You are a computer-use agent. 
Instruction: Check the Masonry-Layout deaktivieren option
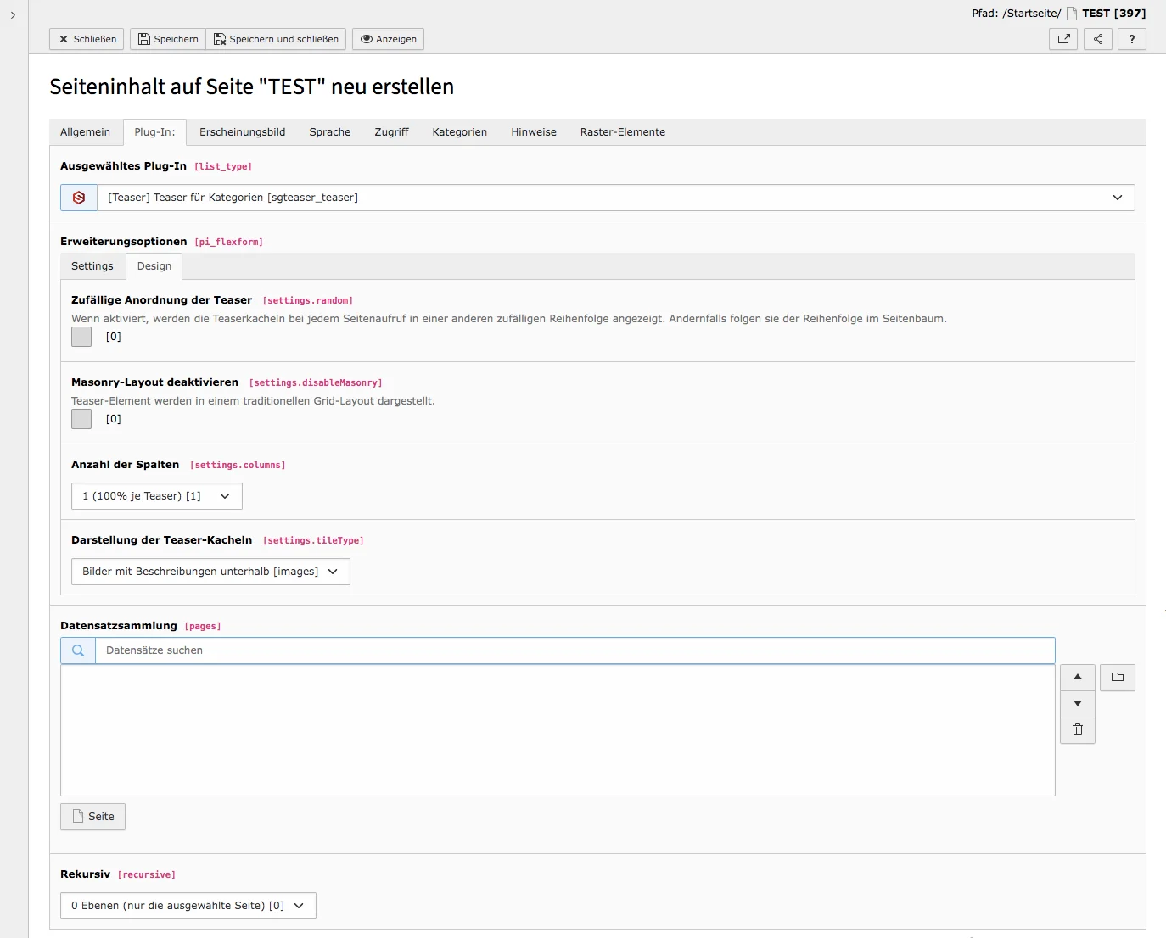[x=81, y=419]
